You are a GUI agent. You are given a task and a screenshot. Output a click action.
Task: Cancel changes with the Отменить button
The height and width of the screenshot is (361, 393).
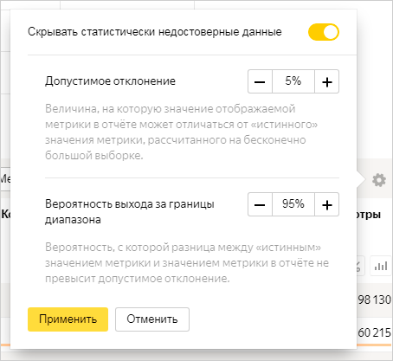pos(152,319)
